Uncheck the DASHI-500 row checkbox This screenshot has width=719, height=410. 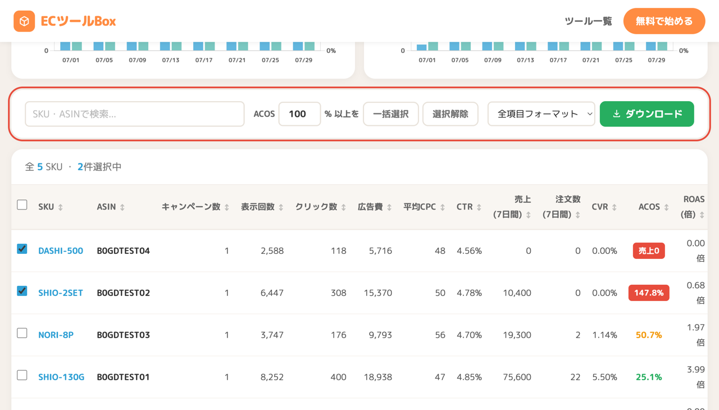22,248
